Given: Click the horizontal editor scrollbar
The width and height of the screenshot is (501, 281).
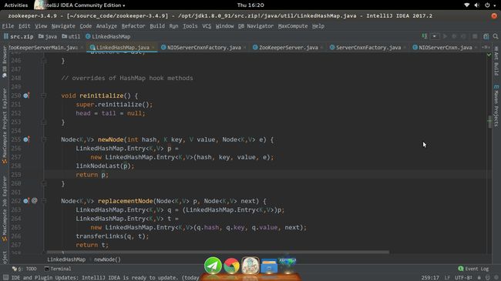Looking at the screenshot, I should pos(218,252).
